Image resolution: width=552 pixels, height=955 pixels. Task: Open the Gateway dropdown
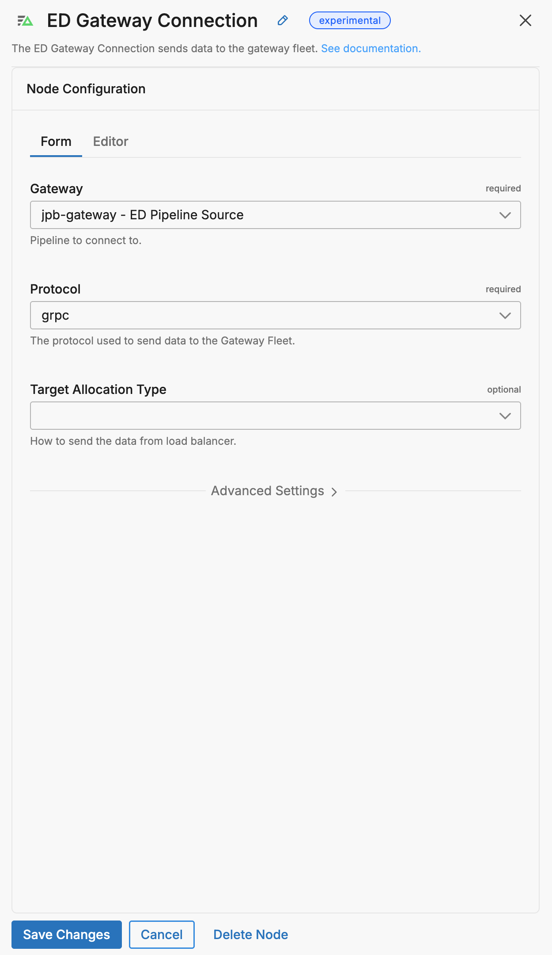276,215
